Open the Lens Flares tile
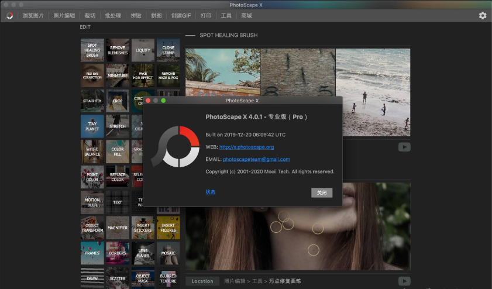492x289 pixels. point(143,253)
